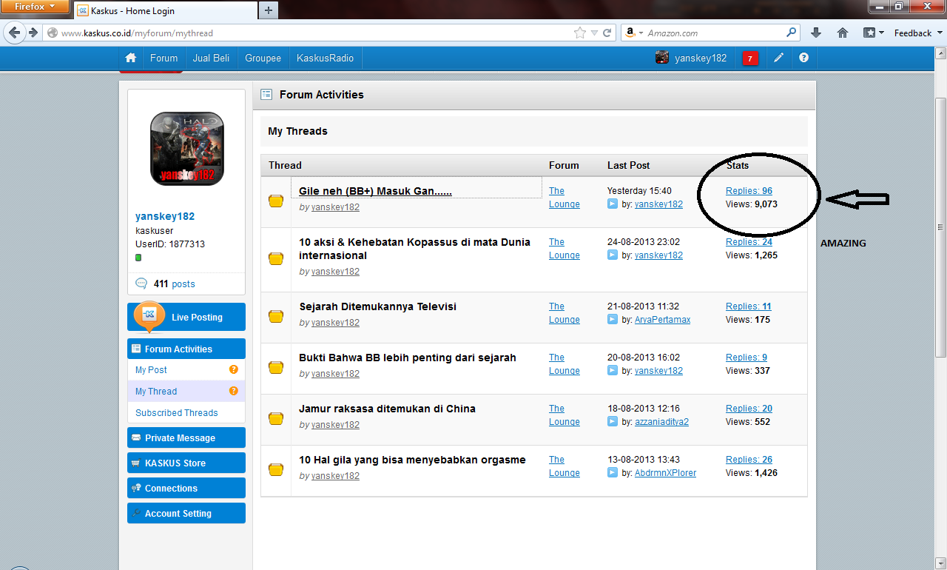Click the Live Posting button
Viewport: 947px width, 570px height.
pyautogui.click(x=186, y=317)
